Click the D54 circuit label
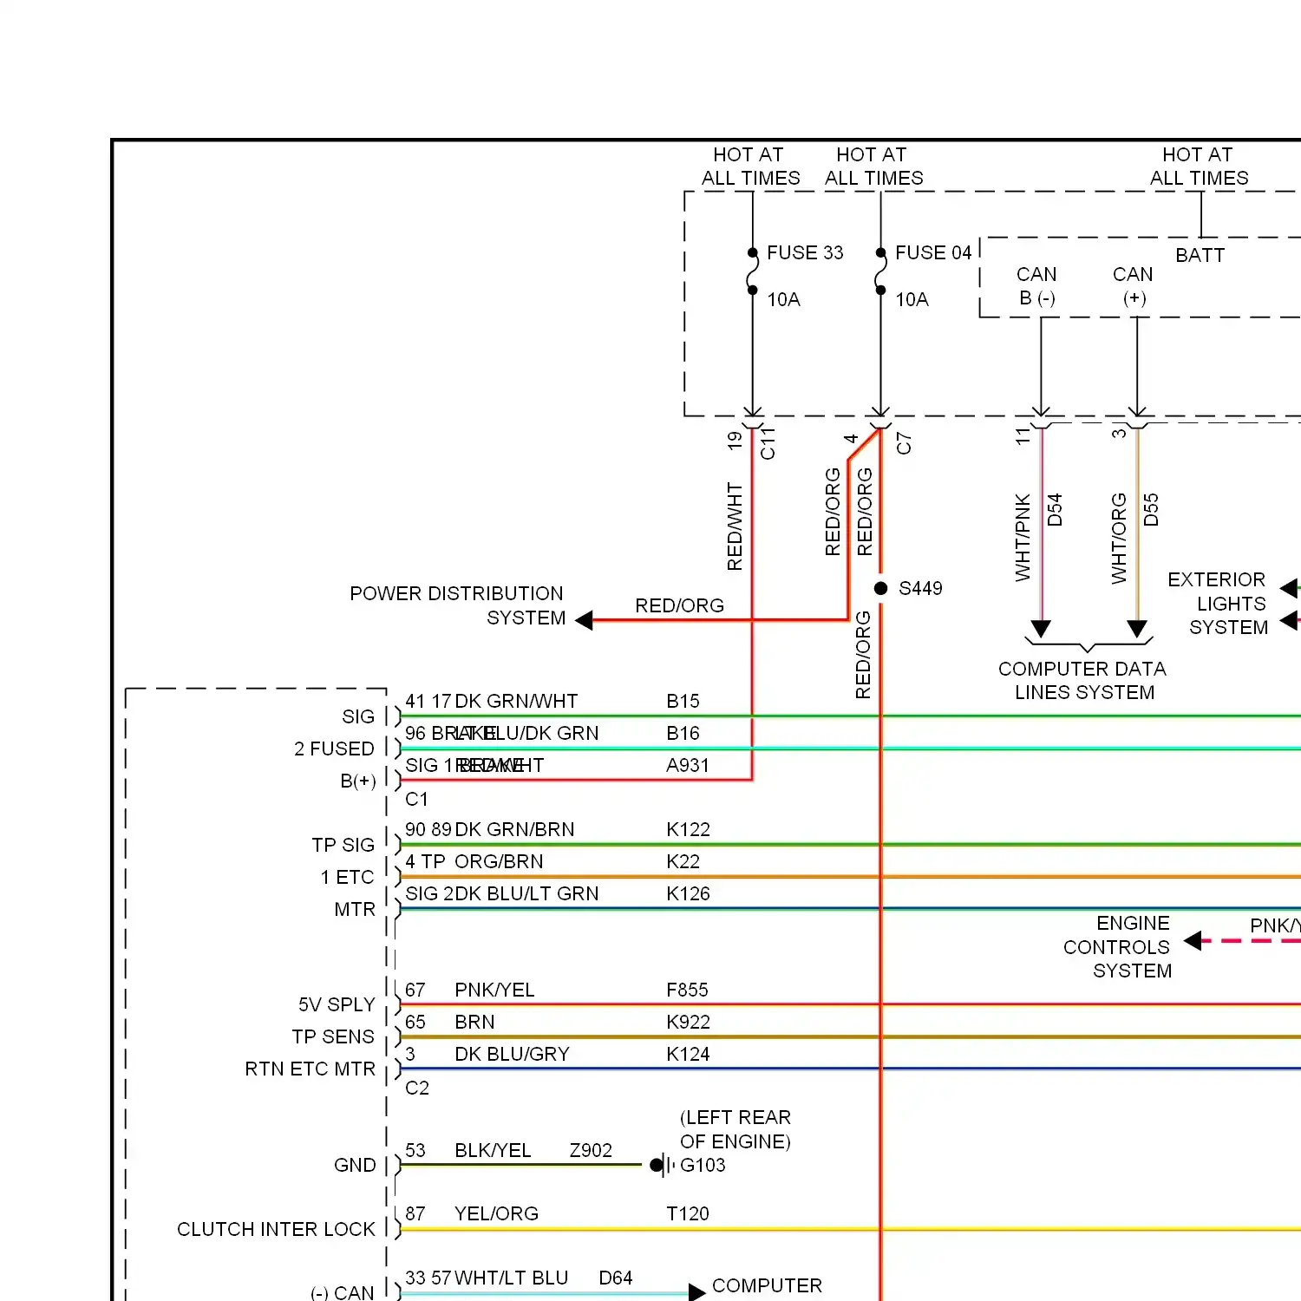 (1054, 510)
